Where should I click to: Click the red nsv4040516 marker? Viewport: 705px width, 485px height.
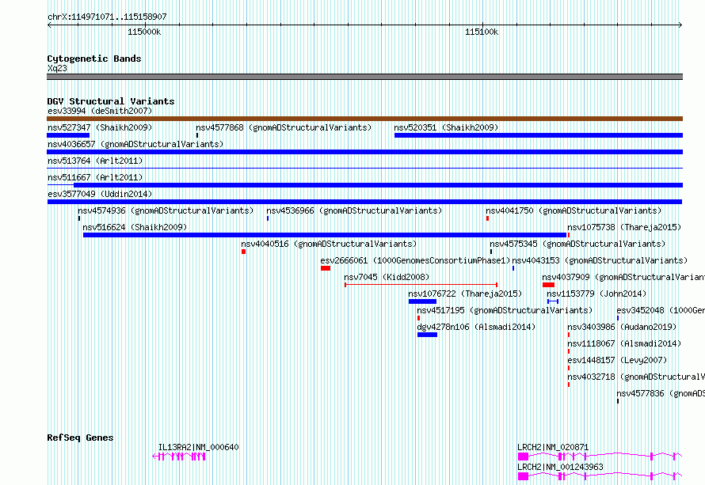point(243,252)
